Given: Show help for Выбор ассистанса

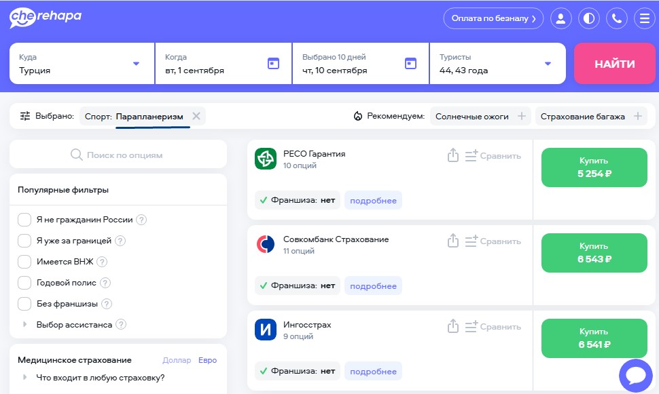Looking at the screenshot, I should [121, 324].
